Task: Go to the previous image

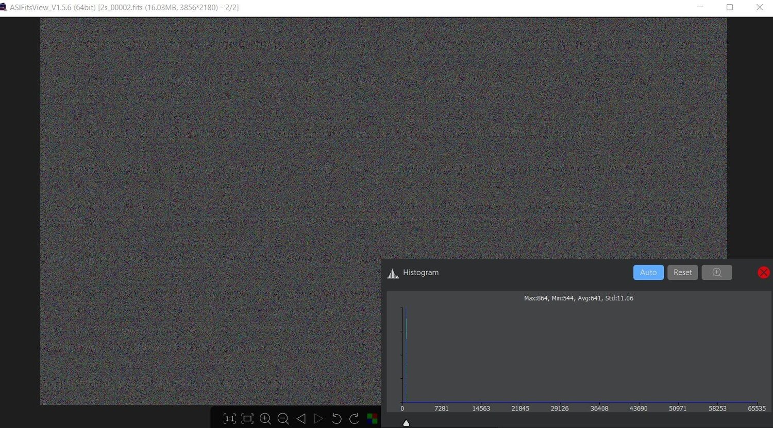Action: click(301, 419)
